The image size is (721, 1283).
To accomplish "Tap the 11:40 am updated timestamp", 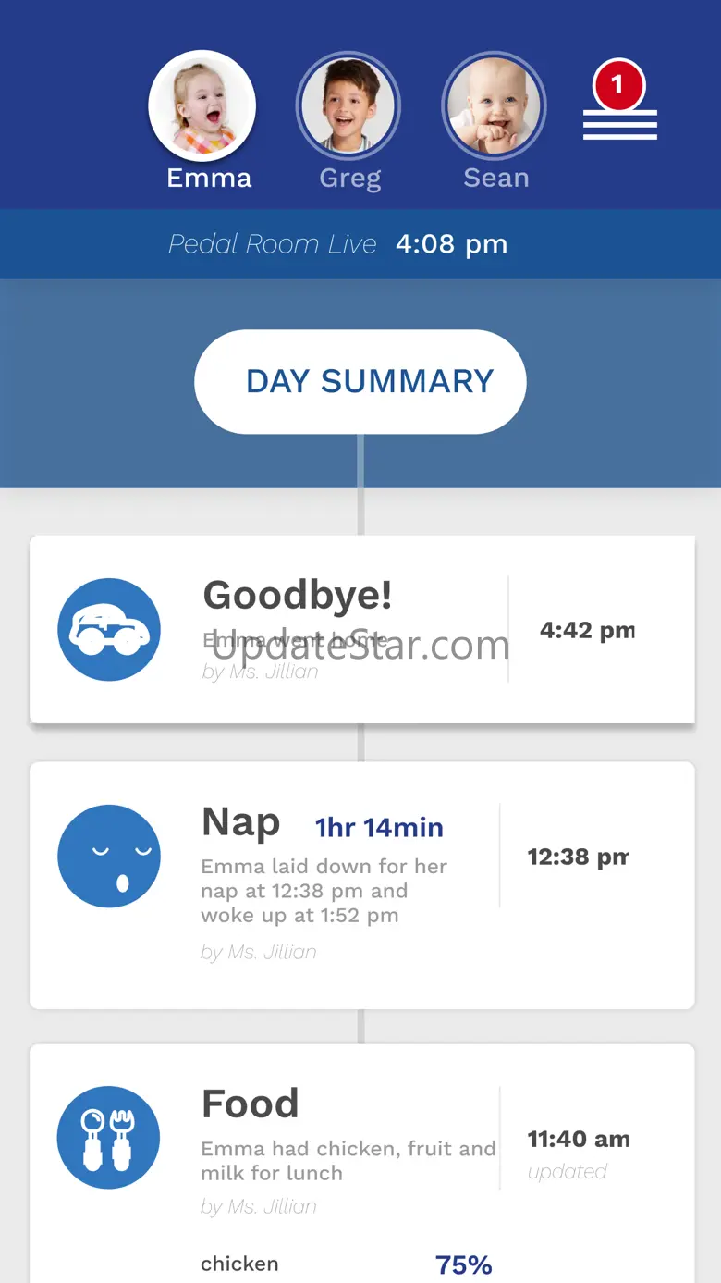I will tap(578, 1140).
